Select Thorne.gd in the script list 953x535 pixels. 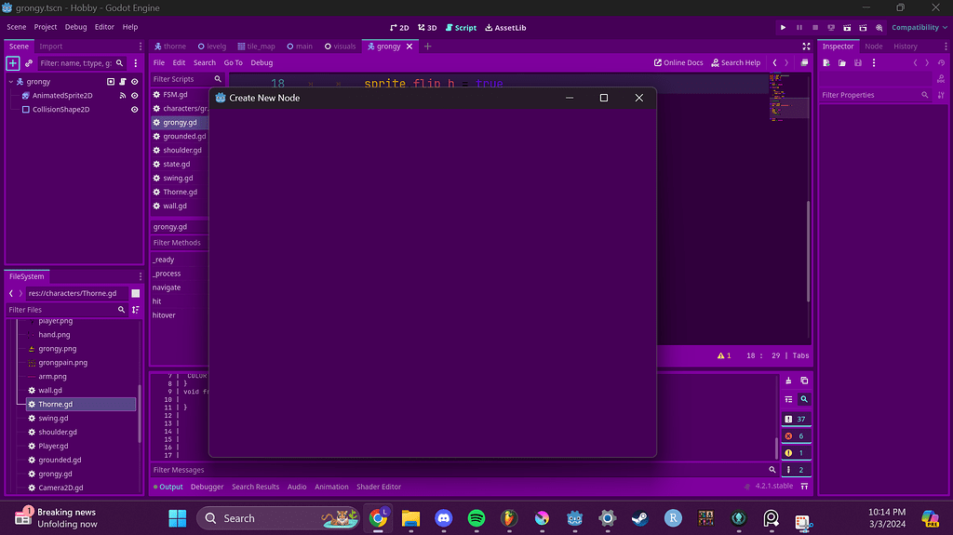[x=180, y=192]
